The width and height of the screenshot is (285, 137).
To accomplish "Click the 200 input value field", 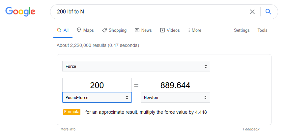I will point(97,85).
